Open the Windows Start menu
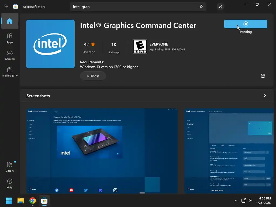Image resolution: width=276 pixels, height=207 pixels. click(x=9, y=201)
